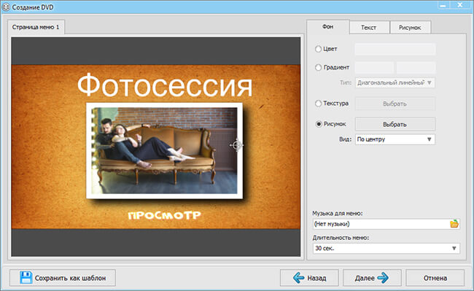Switch to the Текст tab

click(369, 28)
